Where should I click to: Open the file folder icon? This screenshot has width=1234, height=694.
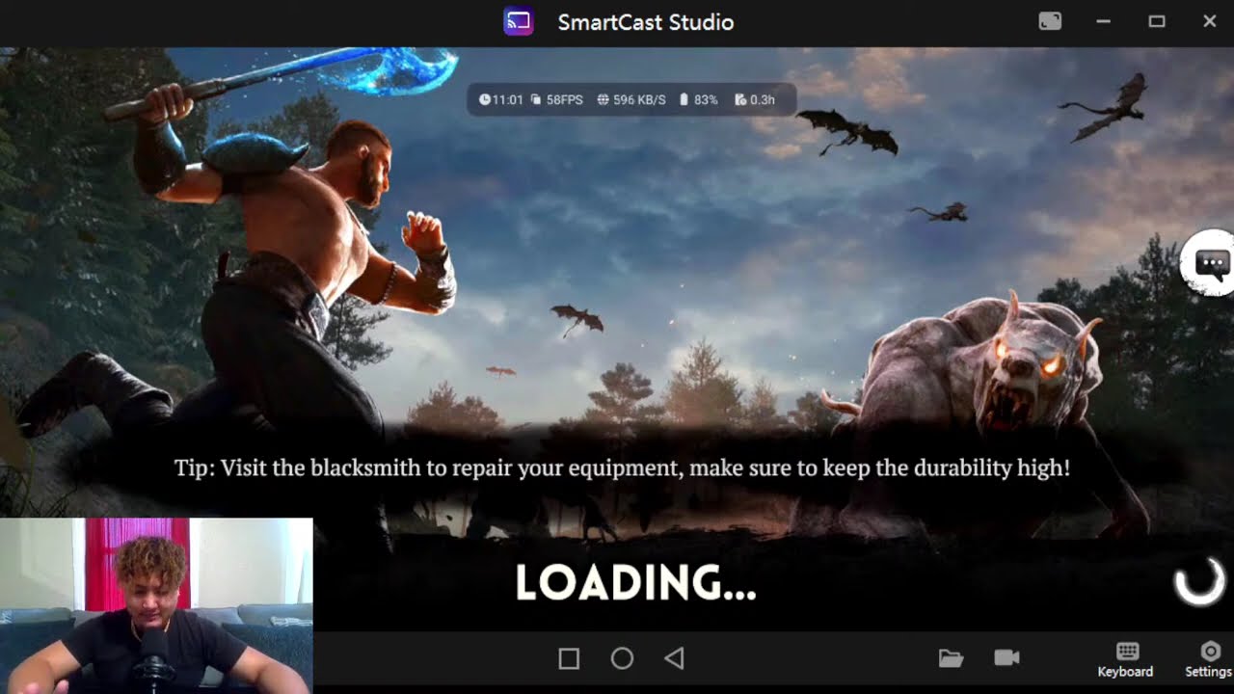tap(951, 657)
